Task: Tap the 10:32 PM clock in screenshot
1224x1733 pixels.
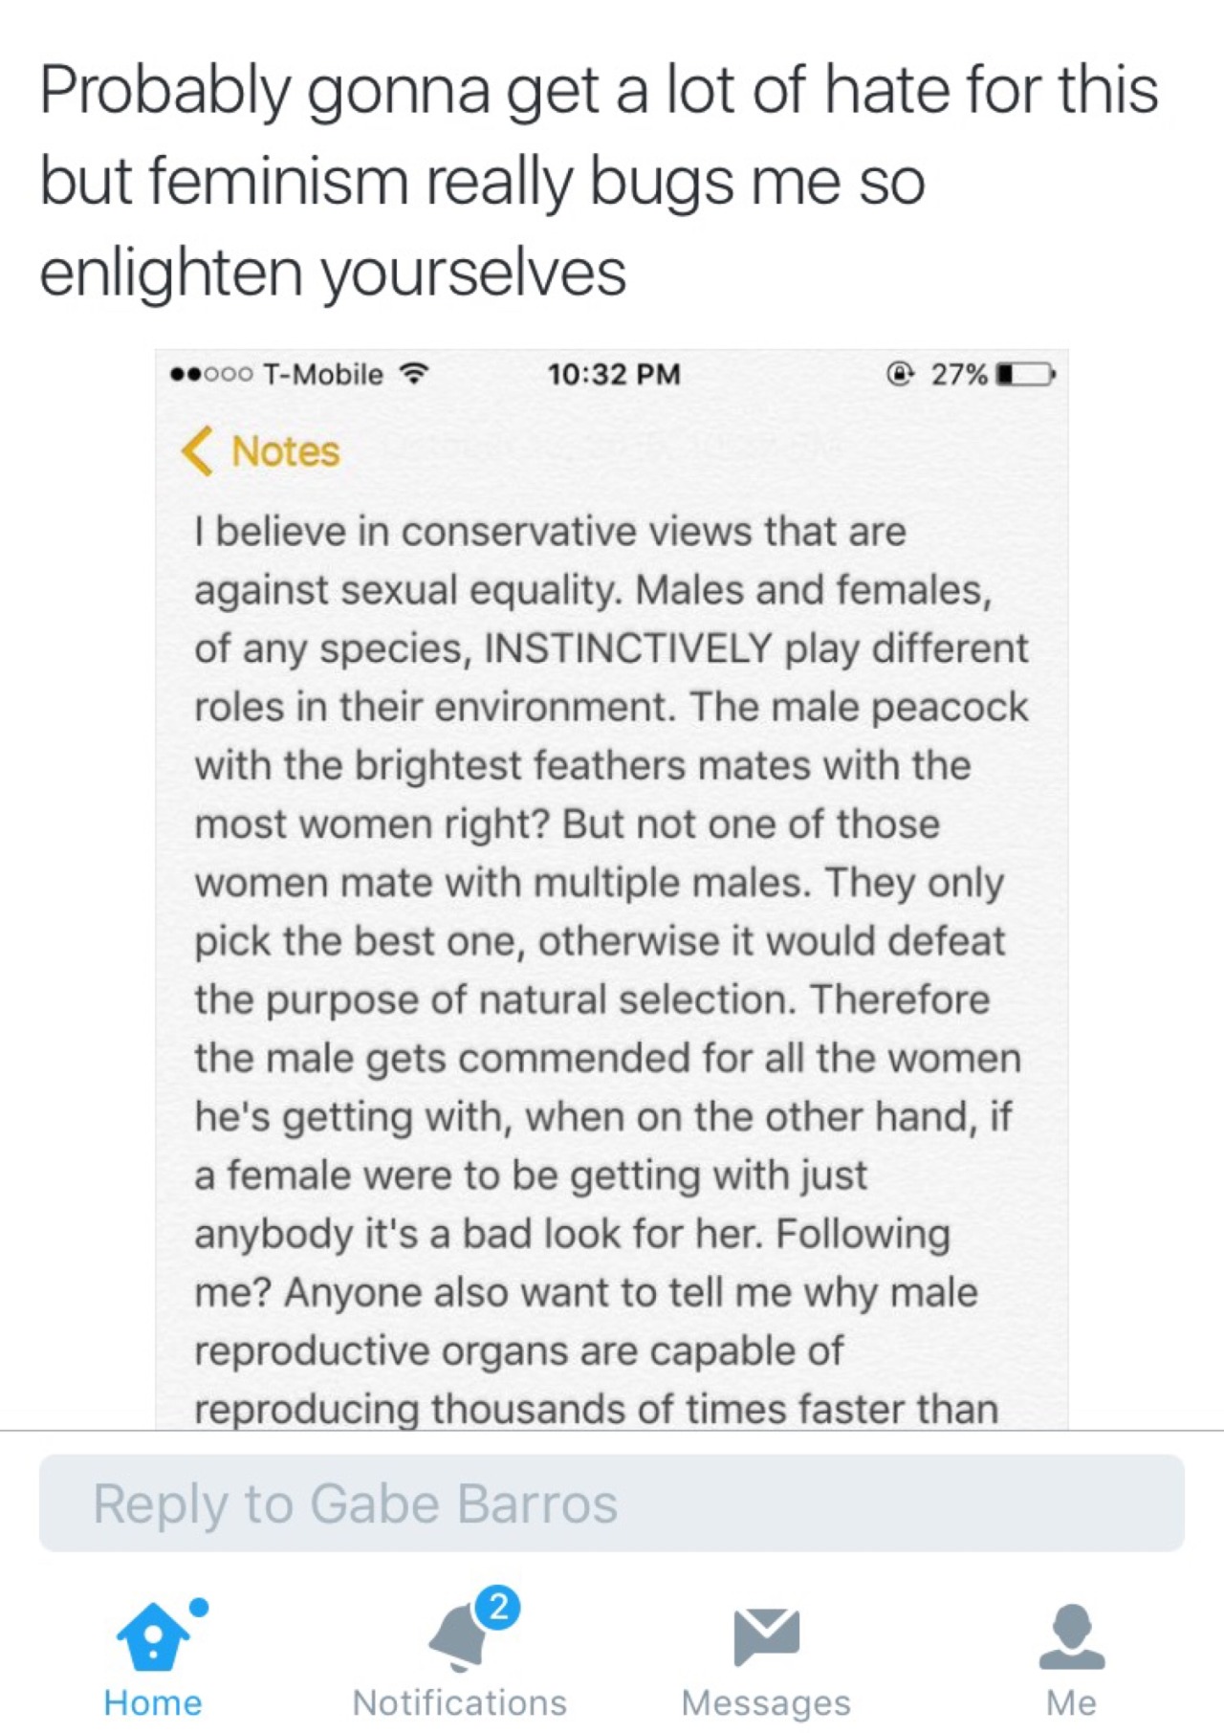Action: pyautogui.click(x=614, y=374)
